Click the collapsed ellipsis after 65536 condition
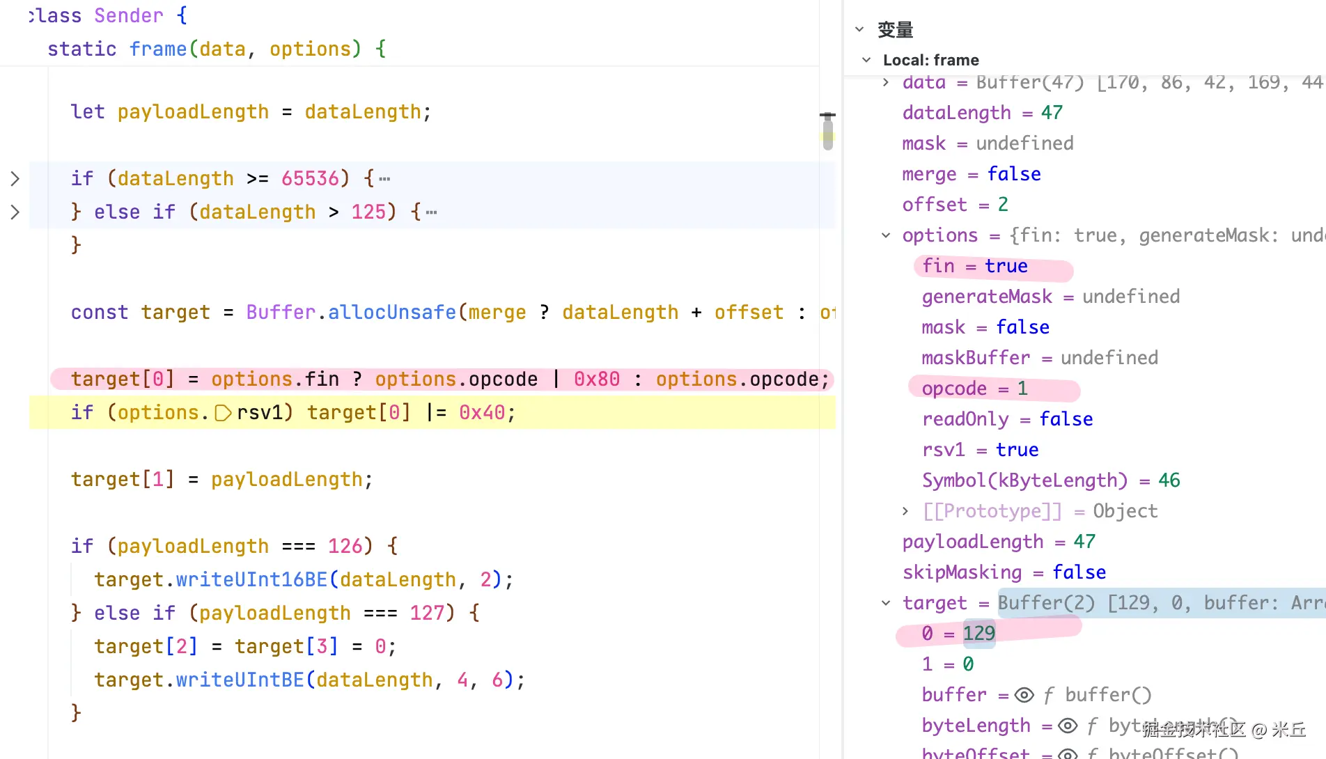This screenshot has height=759, width=1326. (384, 180)
